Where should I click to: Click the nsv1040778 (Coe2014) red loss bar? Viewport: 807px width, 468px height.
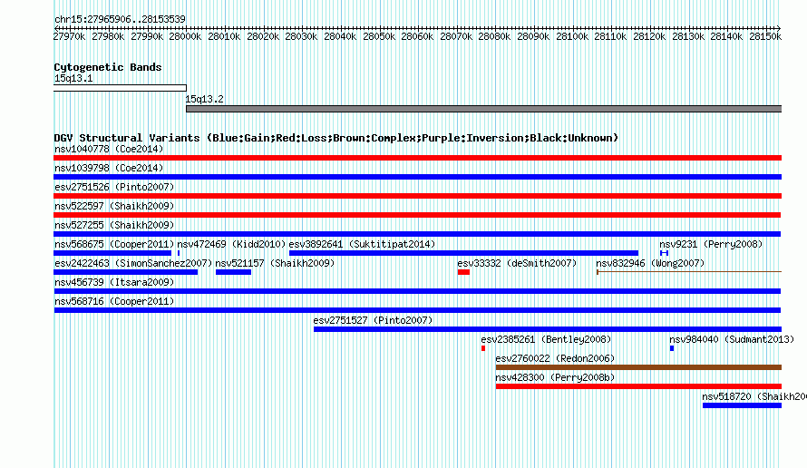click(417, 158)
